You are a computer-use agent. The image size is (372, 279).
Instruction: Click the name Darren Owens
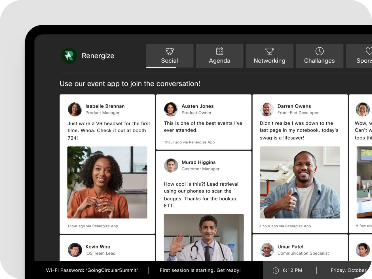294,106
